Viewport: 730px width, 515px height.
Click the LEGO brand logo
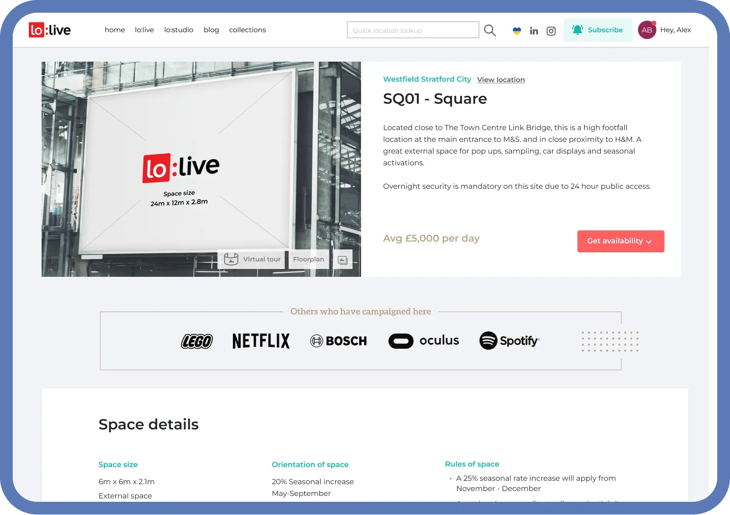197,341
